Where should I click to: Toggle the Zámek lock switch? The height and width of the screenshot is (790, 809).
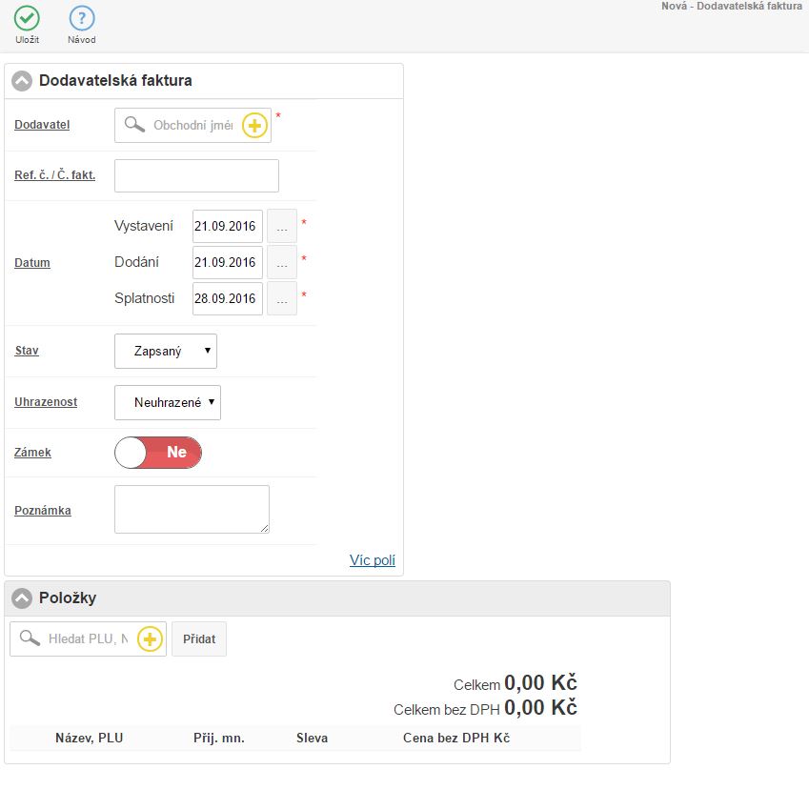pyautogui.click(x=158, y=453)
